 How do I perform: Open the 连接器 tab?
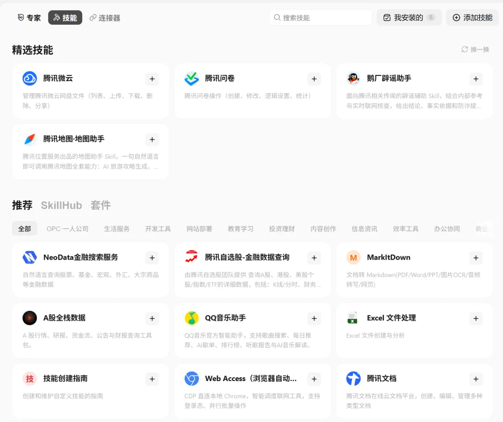point(105,18)
